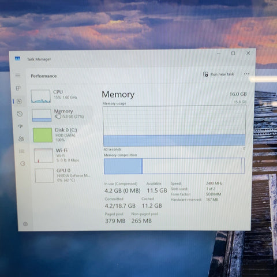Click the Memory usage graph
The width and height of the screenshot is (277, 277).
point(174,126)
